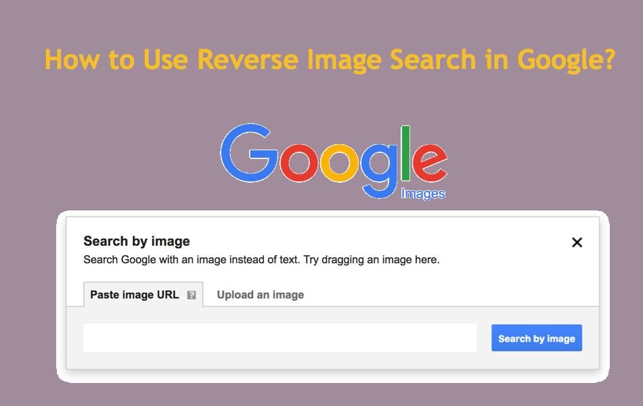The image size is (643, 406).
Task: Click the Google Images logo
Action: click(x=334, y=162)
